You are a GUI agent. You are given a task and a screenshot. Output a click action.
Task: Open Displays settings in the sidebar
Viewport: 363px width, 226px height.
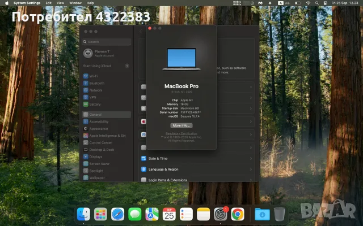coord(106,157)
